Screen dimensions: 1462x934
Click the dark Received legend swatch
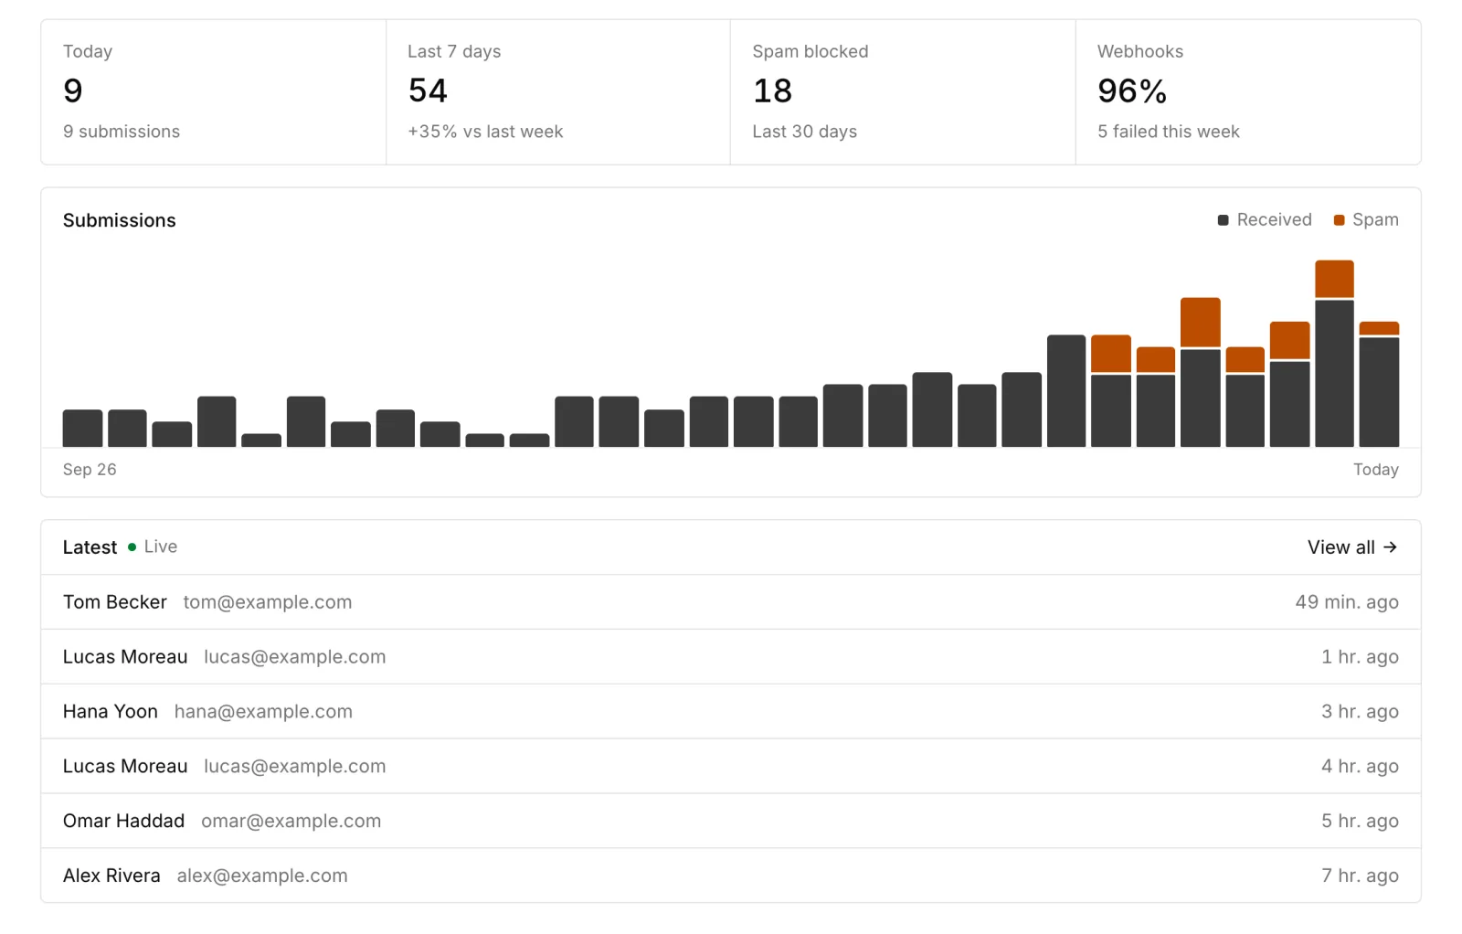coord(1223,220)
